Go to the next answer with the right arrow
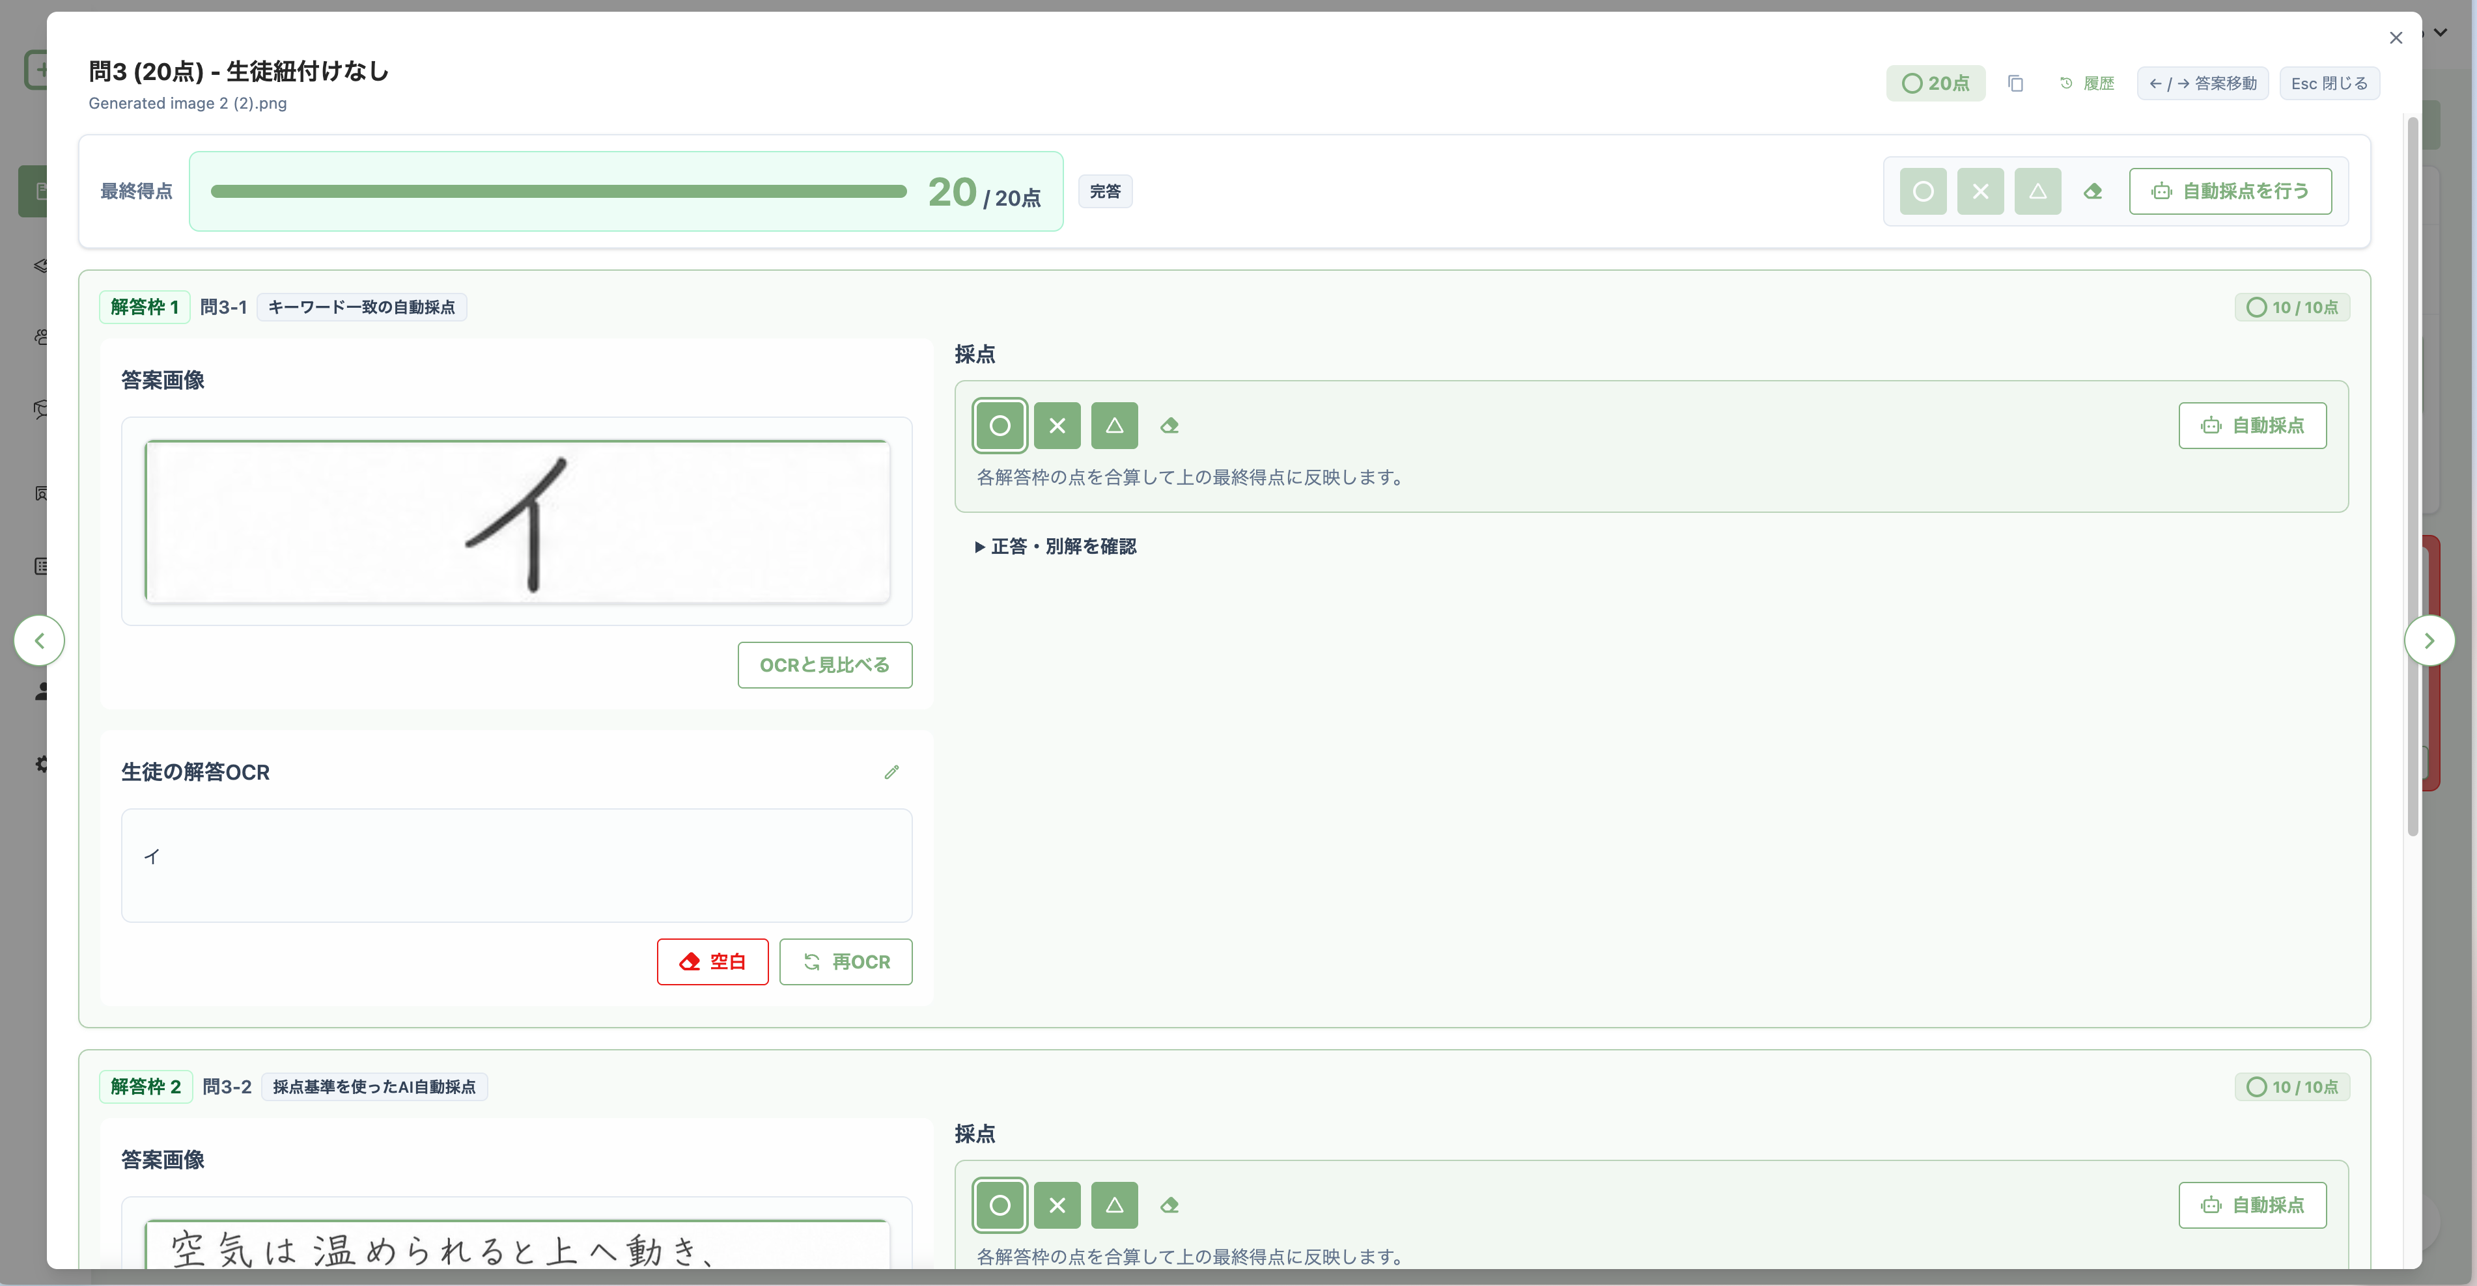This screenshot has width=2477, height=1286. click(2429, 641)
